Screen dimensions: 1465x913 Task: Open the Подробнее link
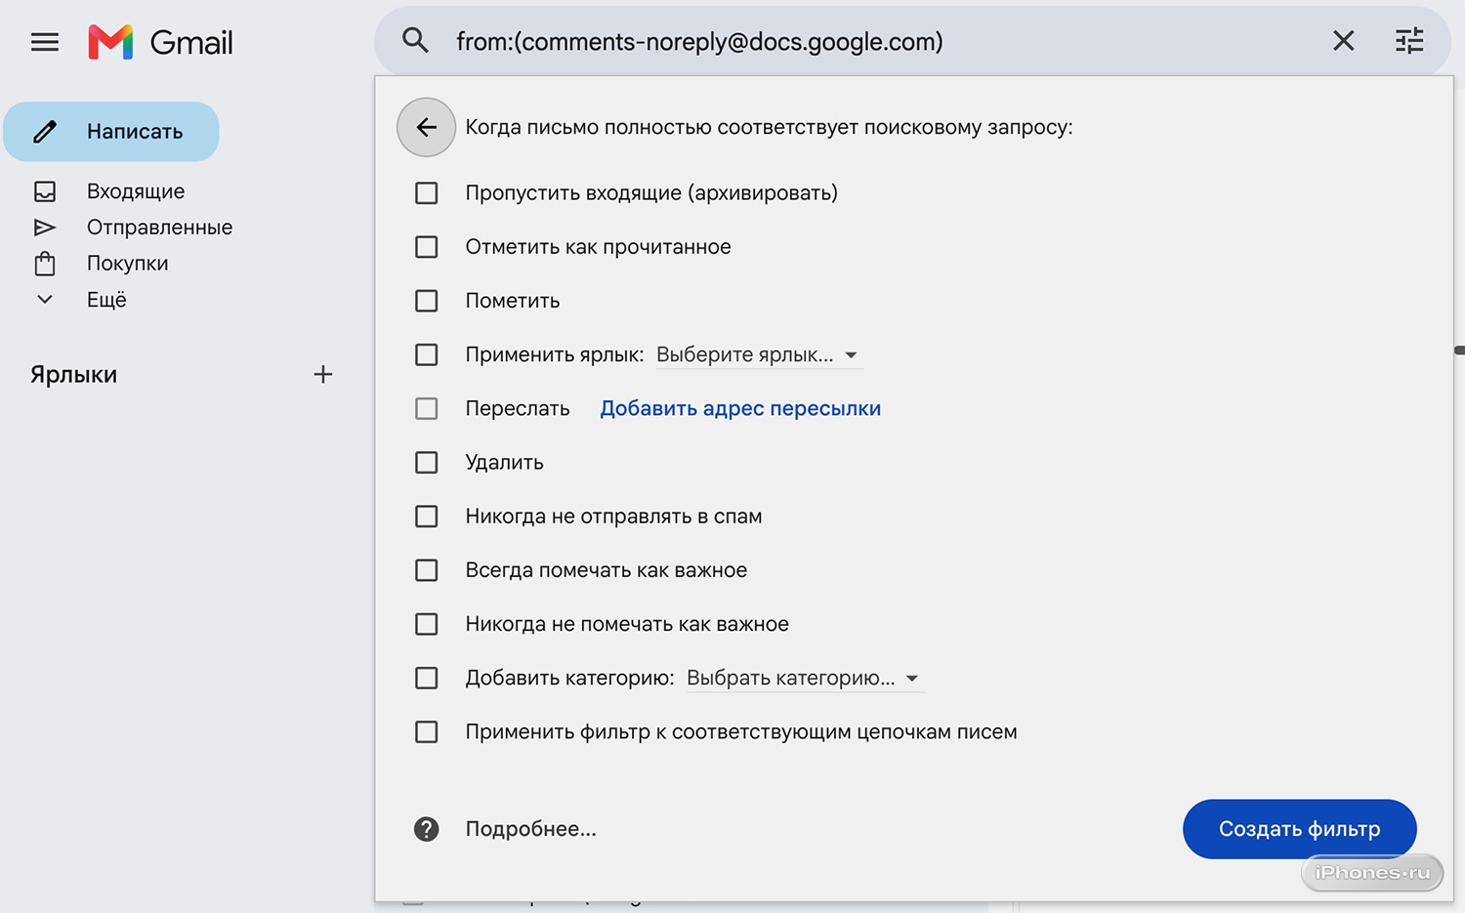[x=530, y=829]
